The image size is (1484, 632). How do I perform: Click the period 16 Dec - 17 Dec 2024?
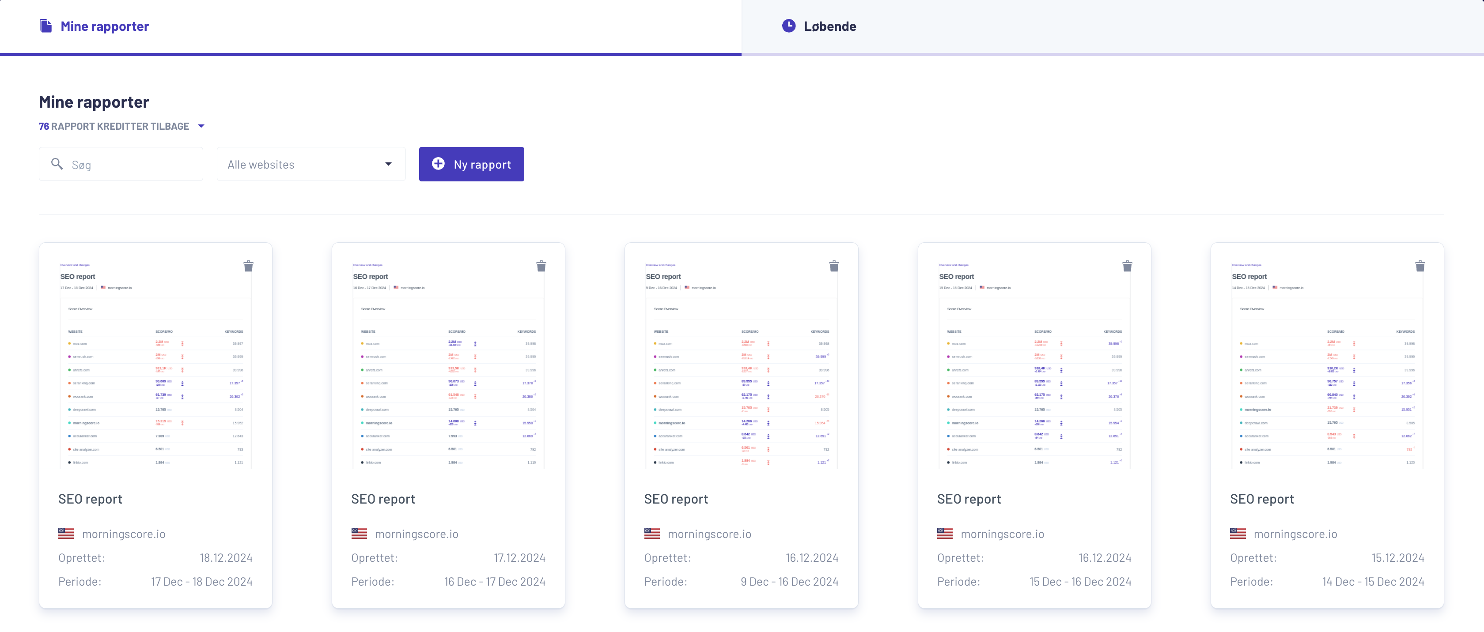[495, 582]
